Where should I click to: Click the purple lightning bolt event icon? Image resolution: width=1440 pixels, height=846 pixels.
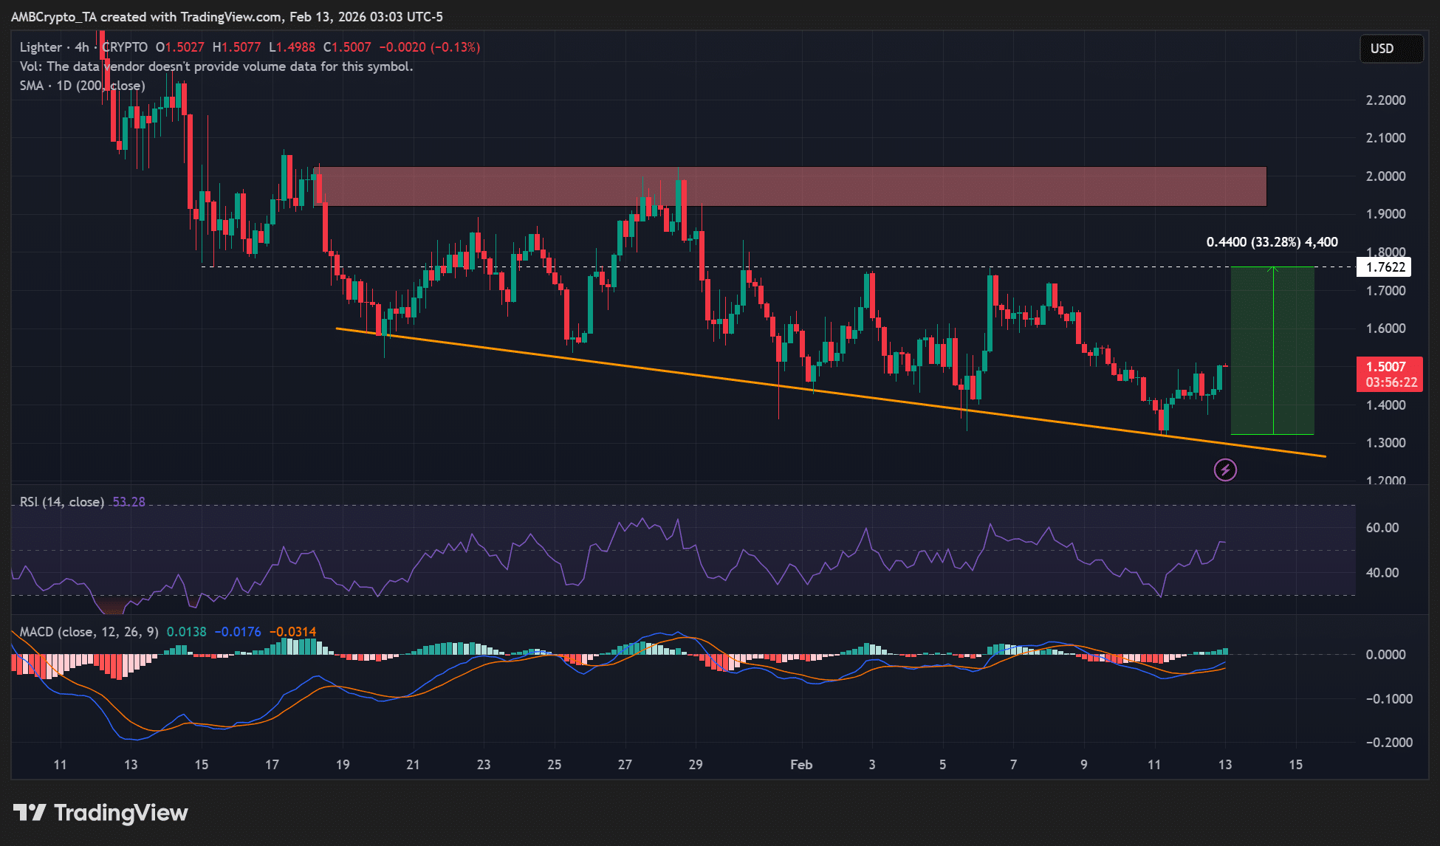click(1225, 470)
